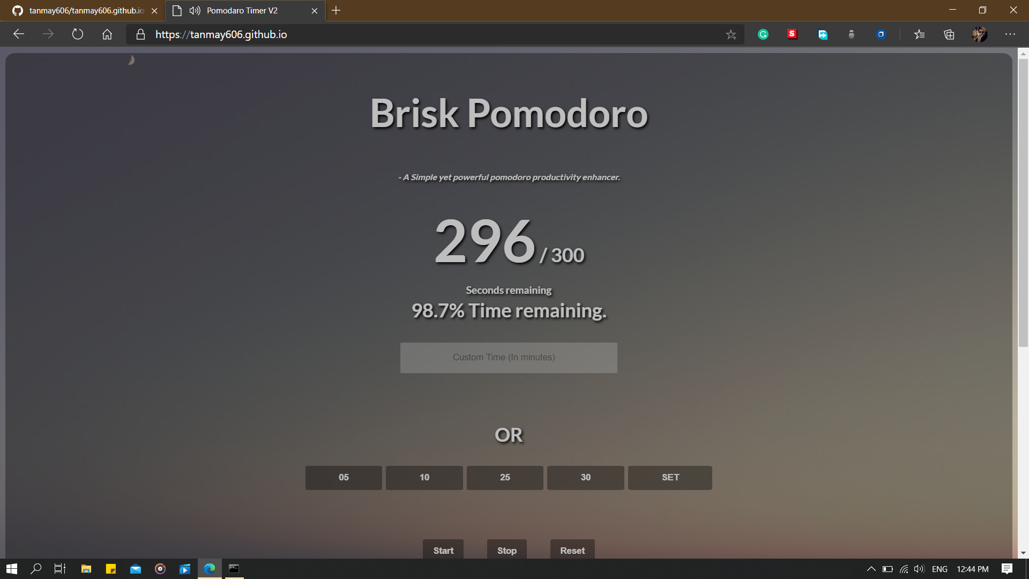Open the Collections icon in toolbar
The width and height of the screenshot is (1029, 579).
(949, 34)
